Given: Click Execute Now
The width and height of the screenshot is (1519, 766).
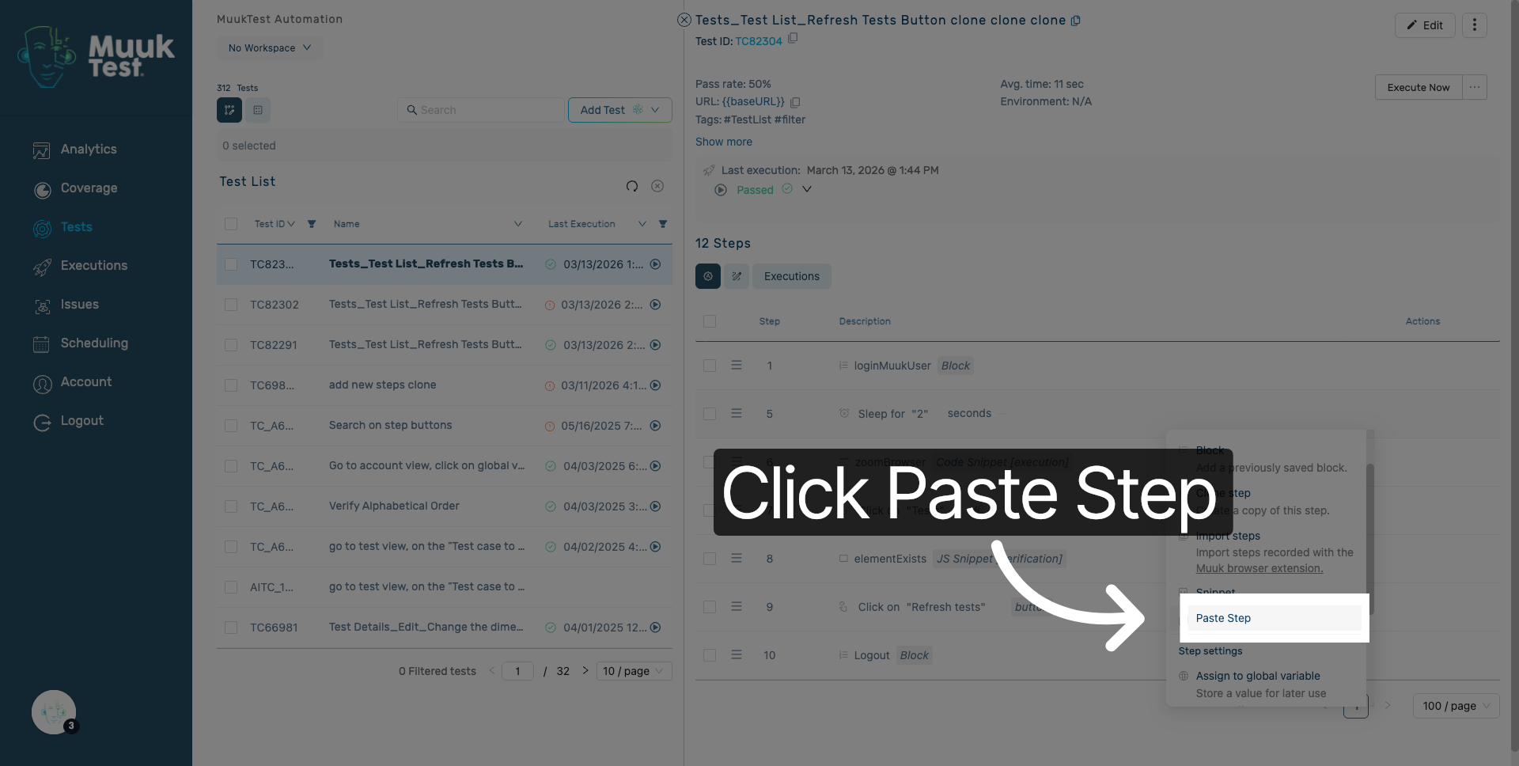Looking at the screenshot, I should (1419, 87).
